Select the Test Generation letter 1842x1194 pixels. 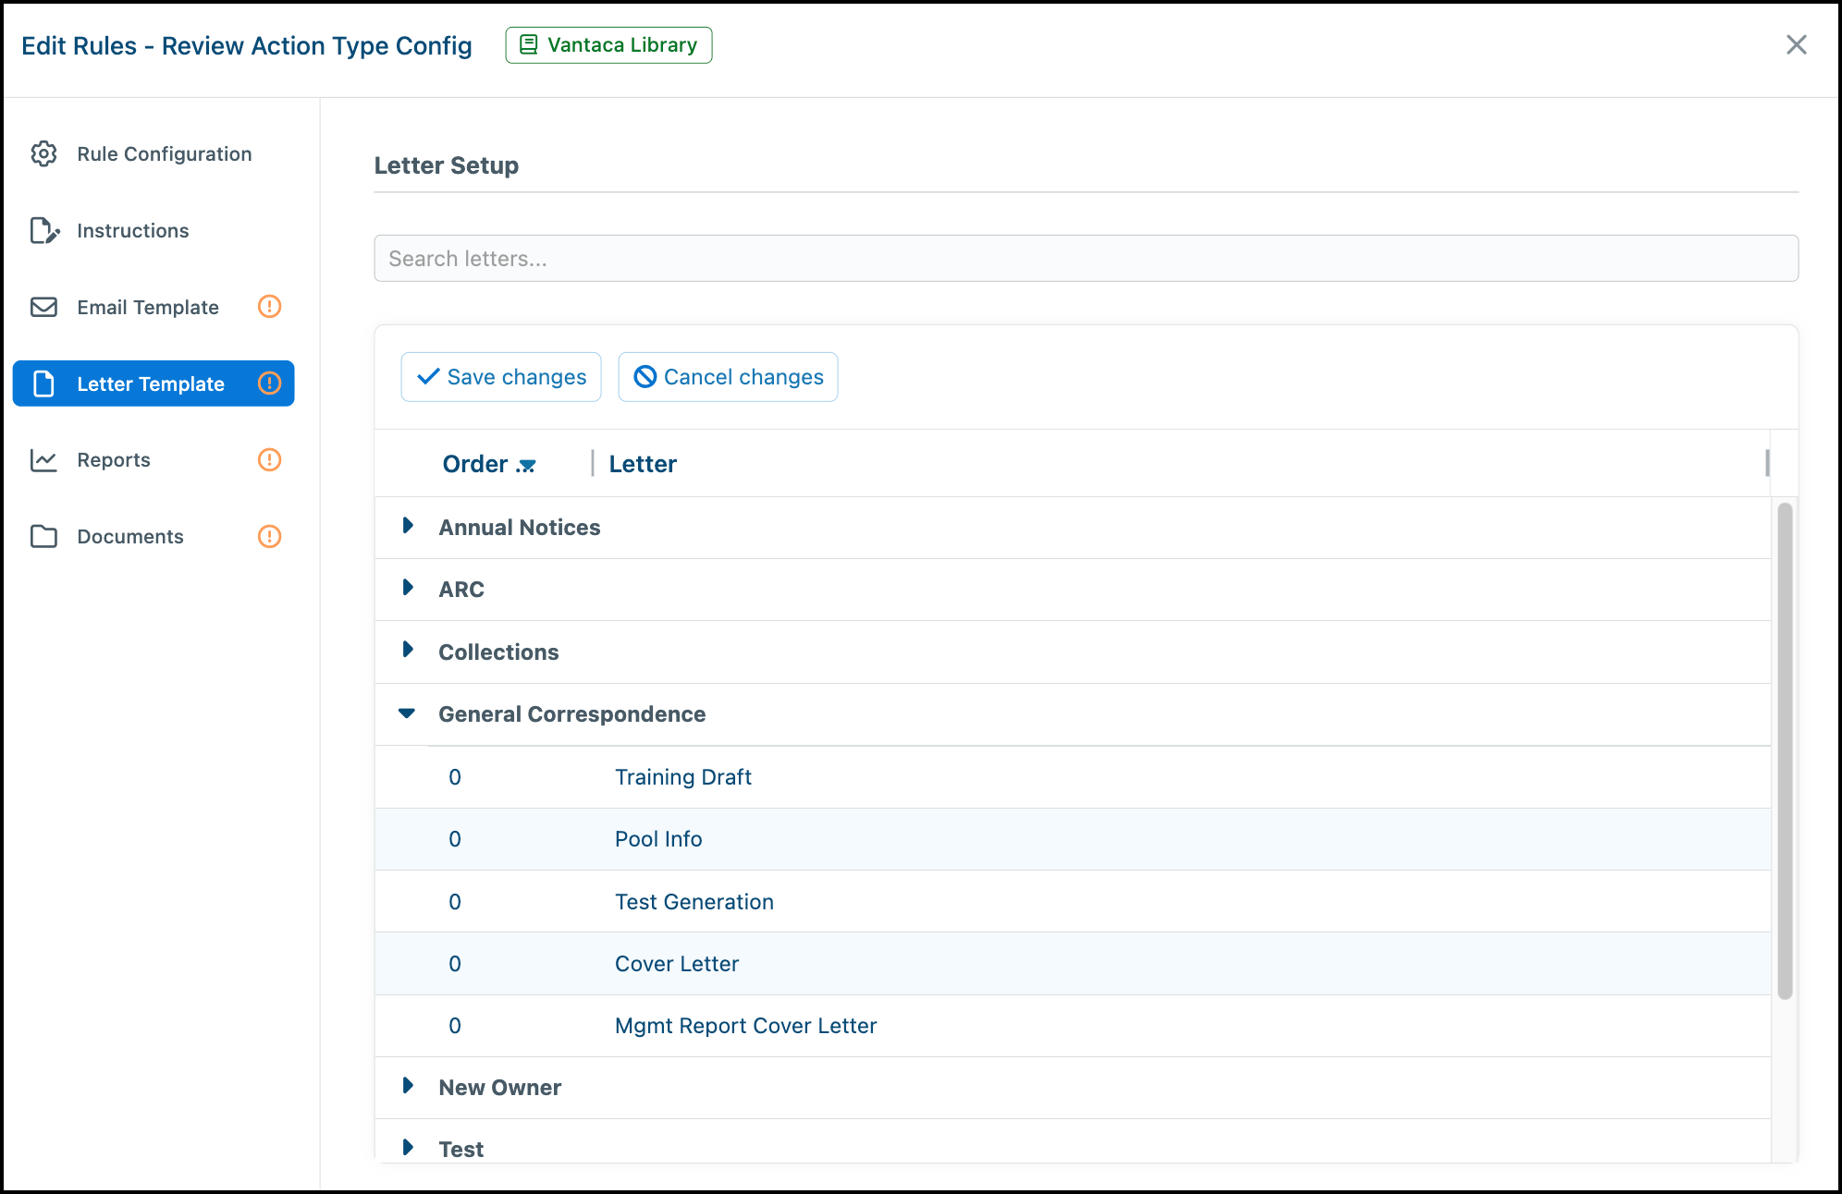[694, 902]
